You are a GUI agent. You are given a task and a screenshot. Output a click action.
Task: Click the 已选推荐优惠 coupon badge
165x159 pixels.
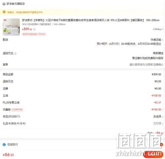(x=17, y=110)
